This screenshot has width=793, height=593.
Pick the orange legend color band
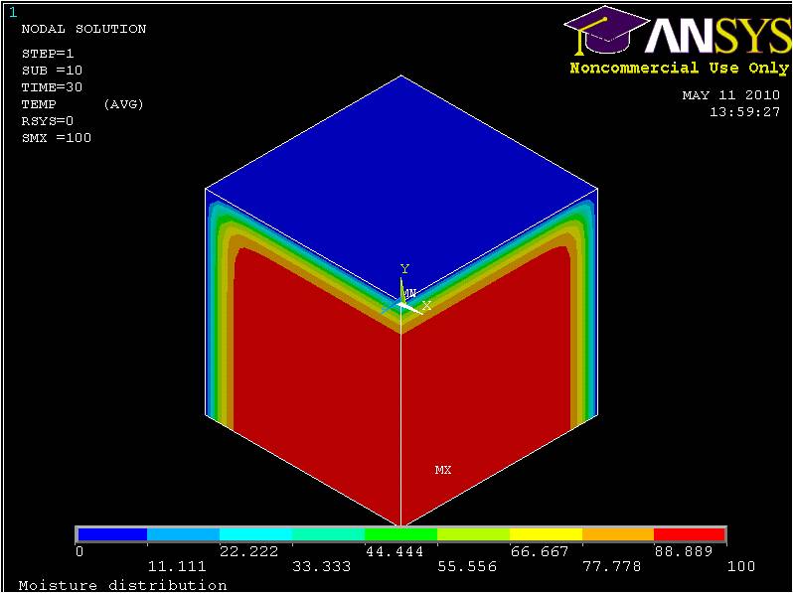point(617,534)
